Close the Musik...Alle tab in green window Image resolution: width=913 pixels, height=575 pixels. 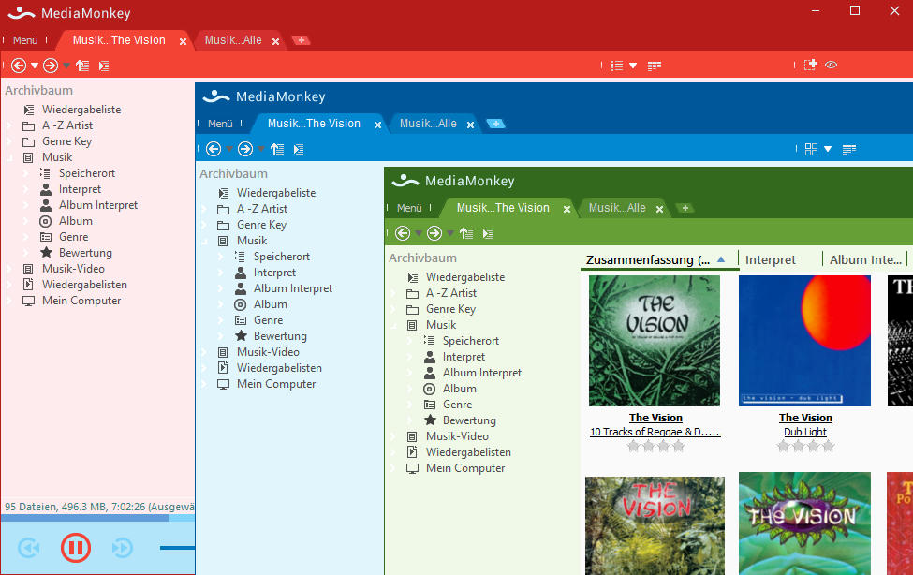coord(660,209)
